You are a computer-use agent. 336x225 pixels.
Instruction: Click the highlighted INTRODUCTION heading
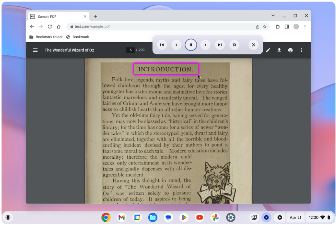pos(166,69)
